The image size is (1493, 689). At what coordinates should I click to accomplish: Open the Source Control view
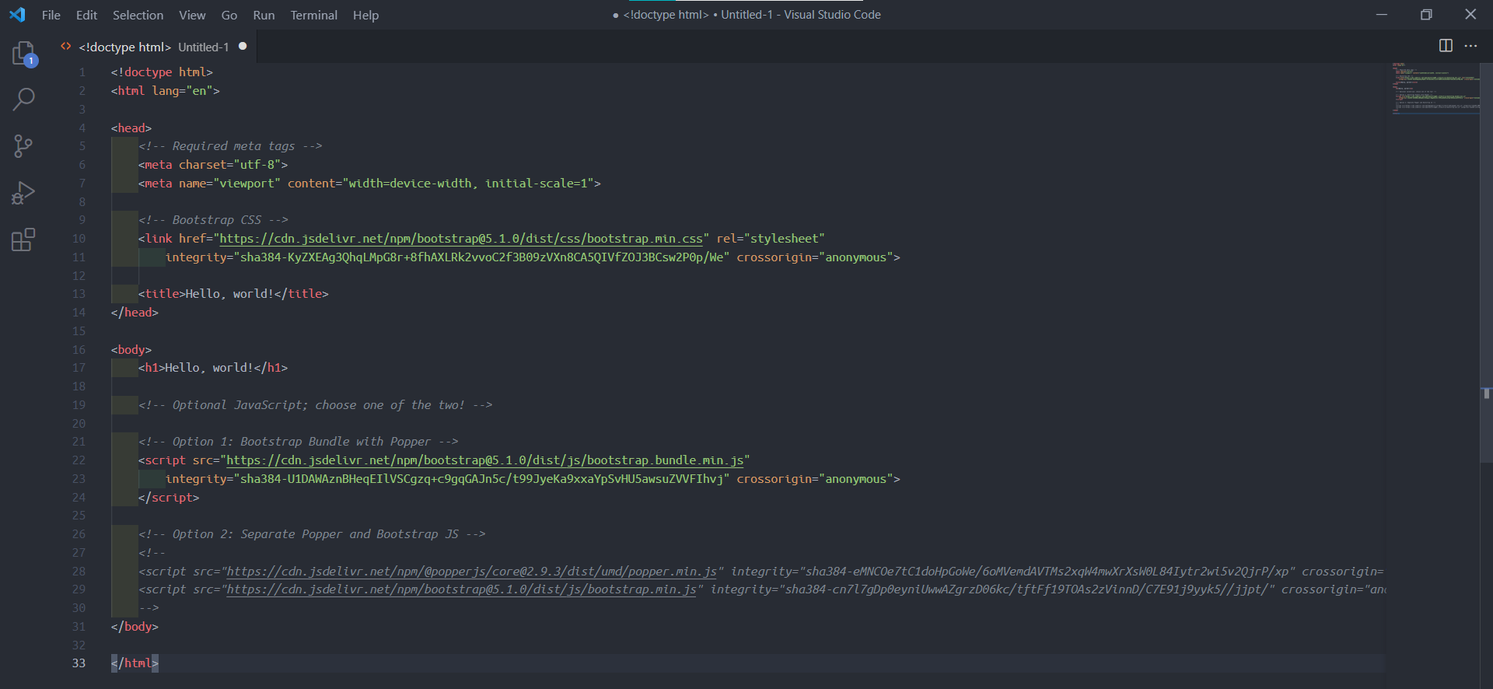pos(23,146)
